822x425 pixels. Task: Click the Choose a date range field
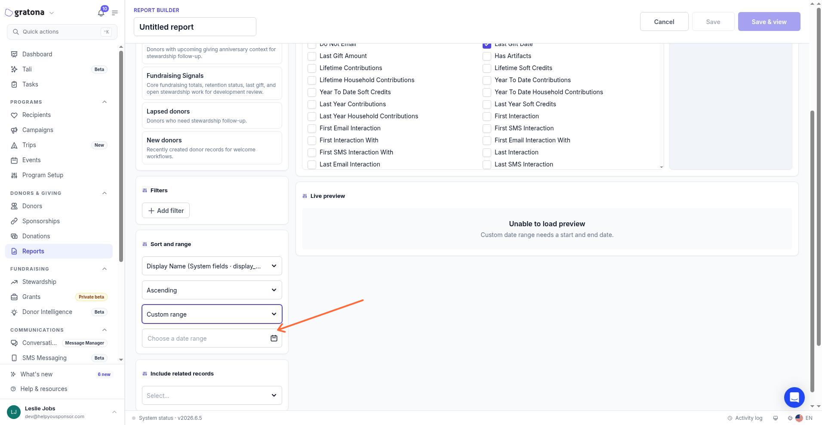click(x=212, y=338)
